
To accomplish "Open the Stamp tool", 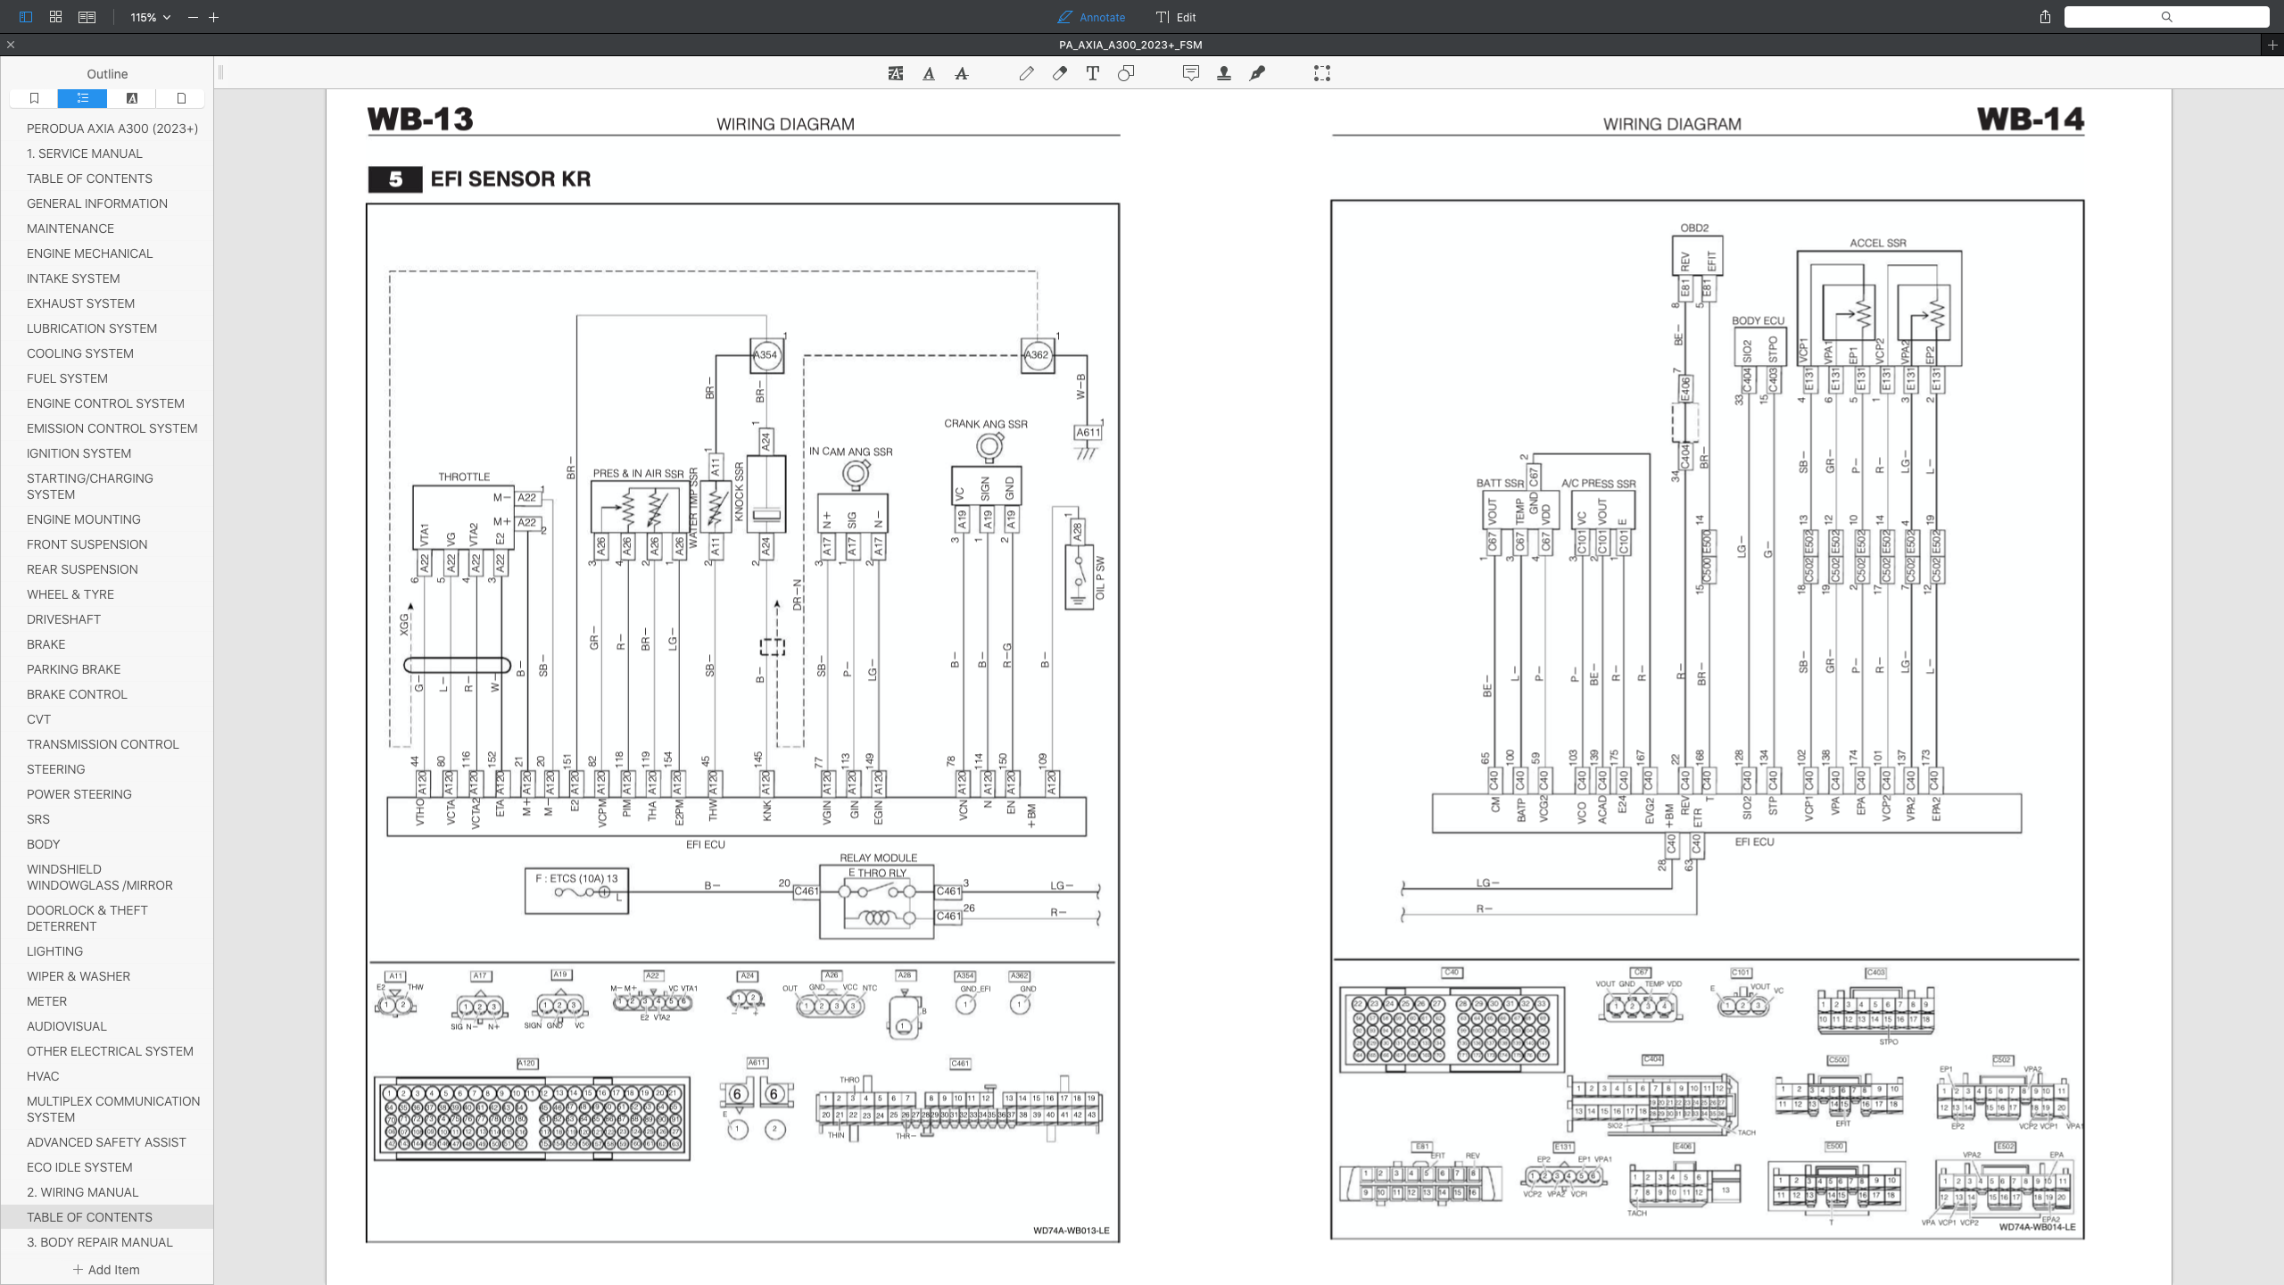I will 1224,73.
